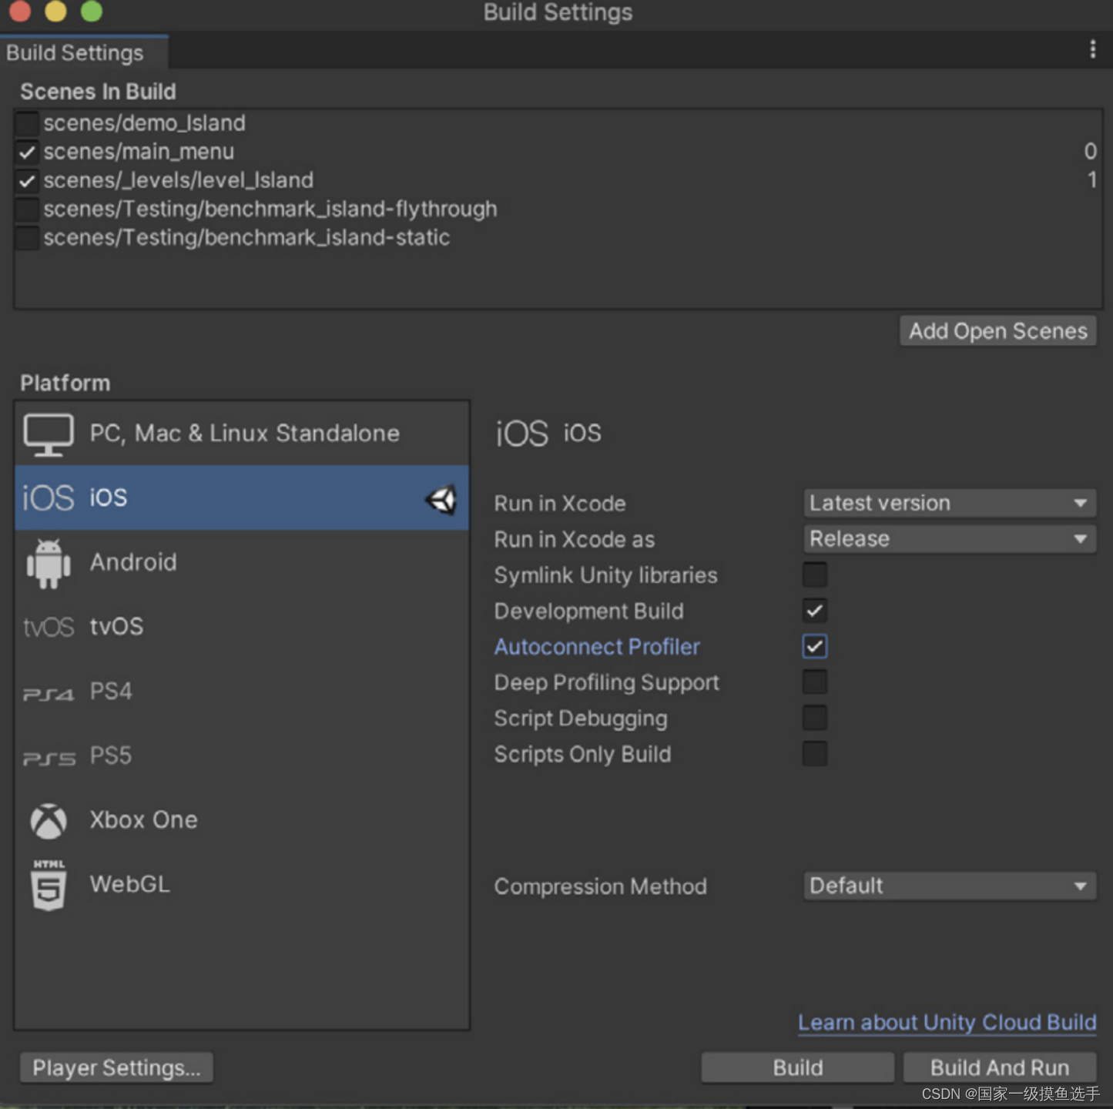This screenshot has width=1113, height=1109.
Task: Open Player Settings
Action: [116, 1068]
